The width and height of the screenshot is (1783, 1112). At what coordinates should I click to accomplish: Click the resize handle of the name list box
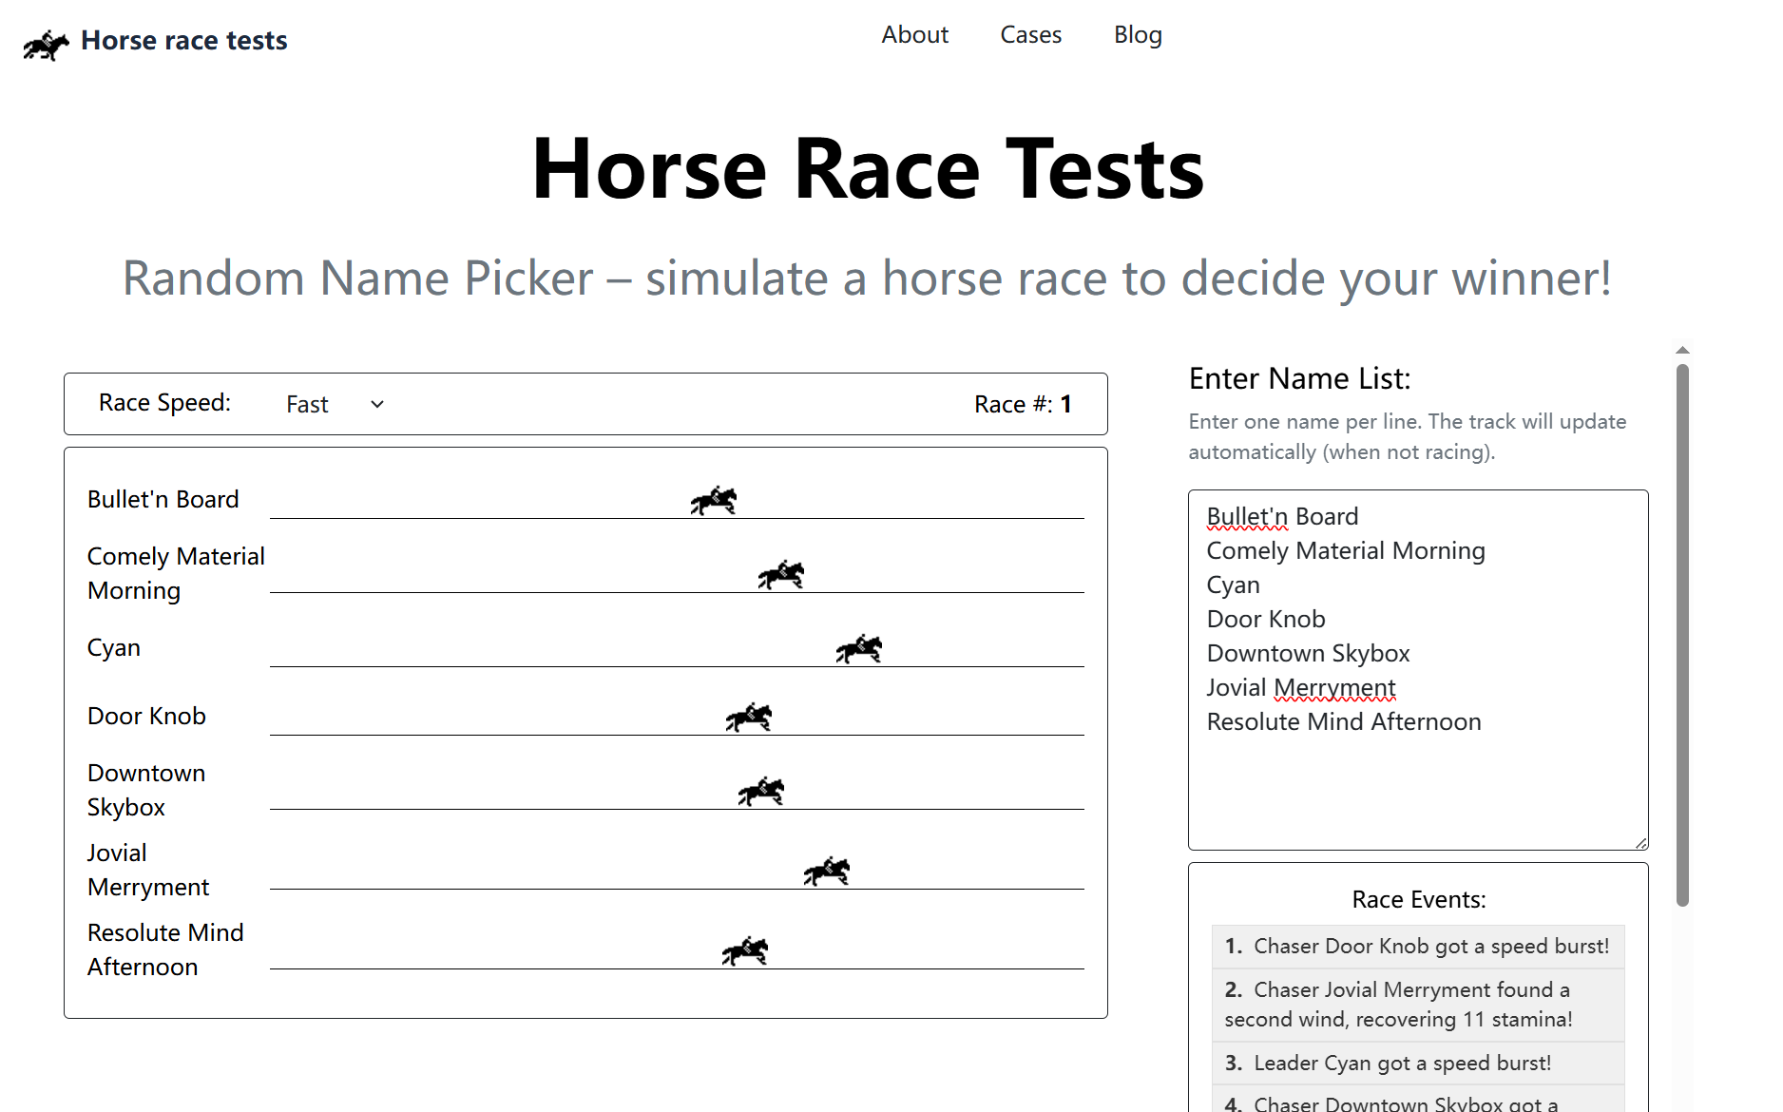[1641, 842]
